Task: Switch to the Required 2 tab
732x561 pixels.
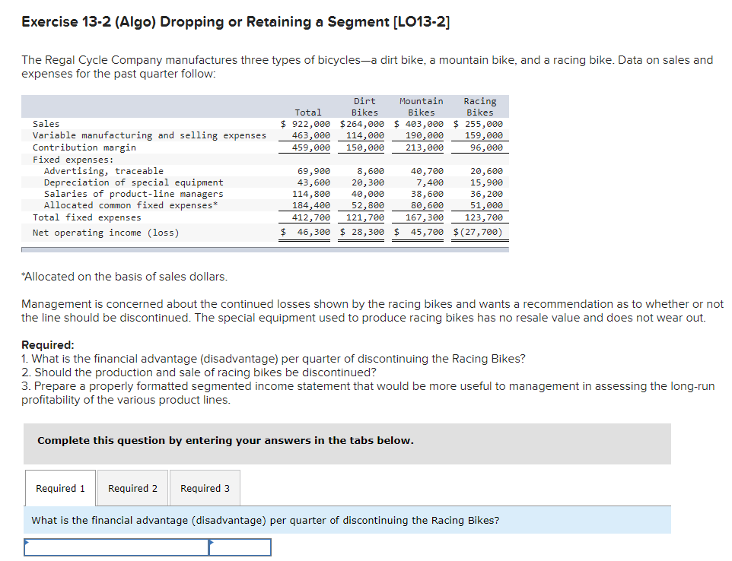Action: [132, 487]
